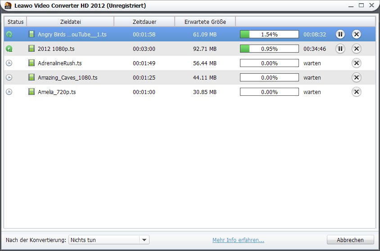This screenshot has width=380, height=251.
Task: Click the waiting clock icon for Amelia_720p.ts
Action: [9, 92]
